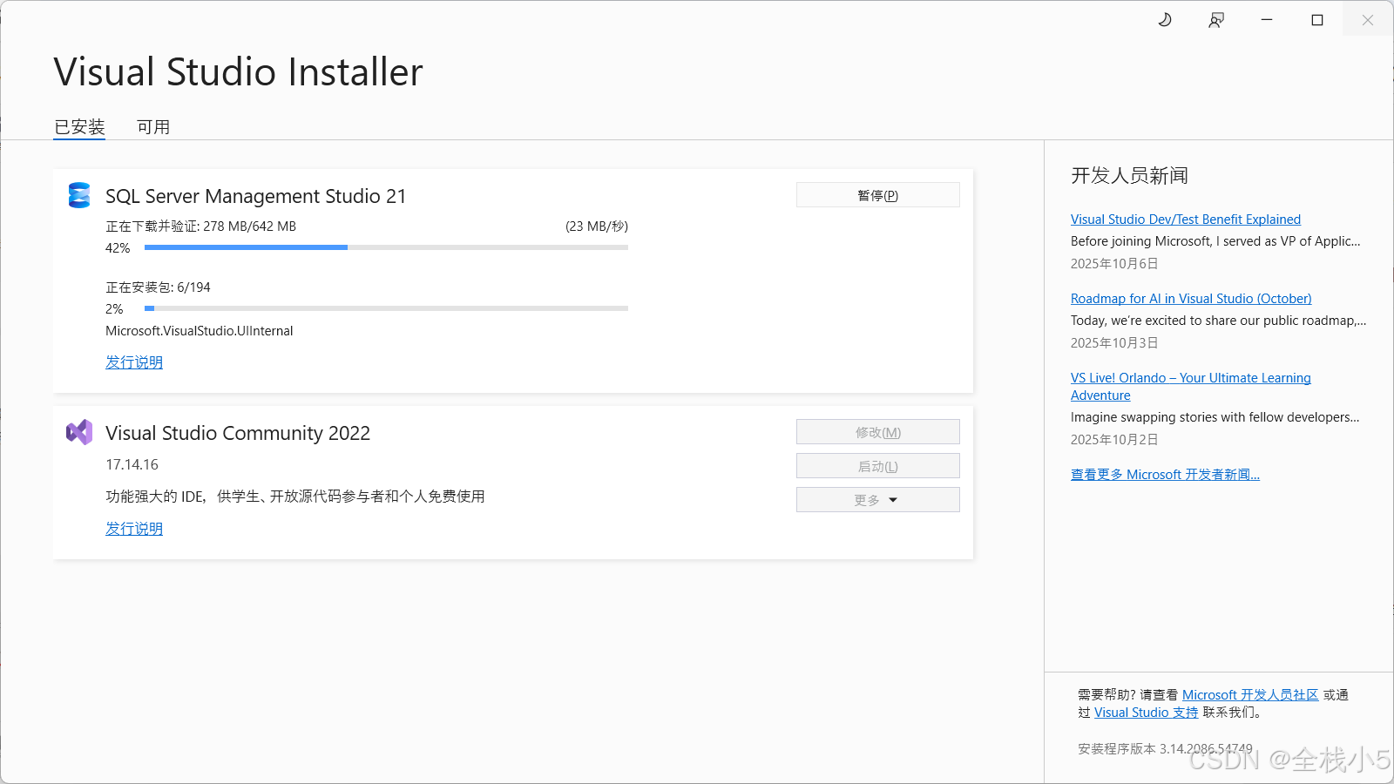The width and height of the screenshot is (1394, 784).
Task: Open VS Live! Orlando learning adventure article
Action: click(x=1191, y=387)
